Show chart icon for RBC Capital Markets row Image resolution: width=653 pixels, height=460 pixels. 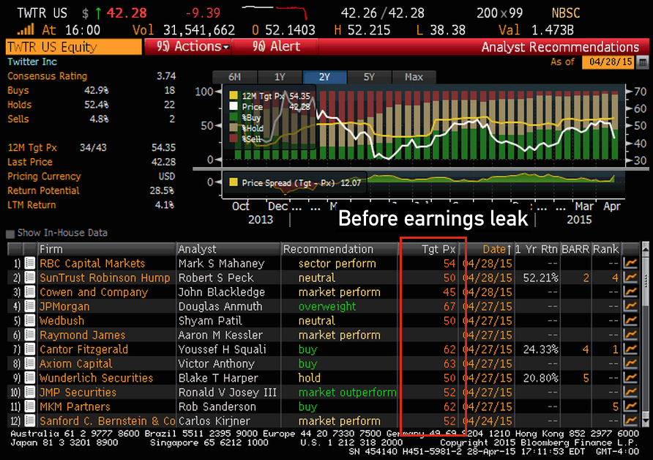(630, 264)
